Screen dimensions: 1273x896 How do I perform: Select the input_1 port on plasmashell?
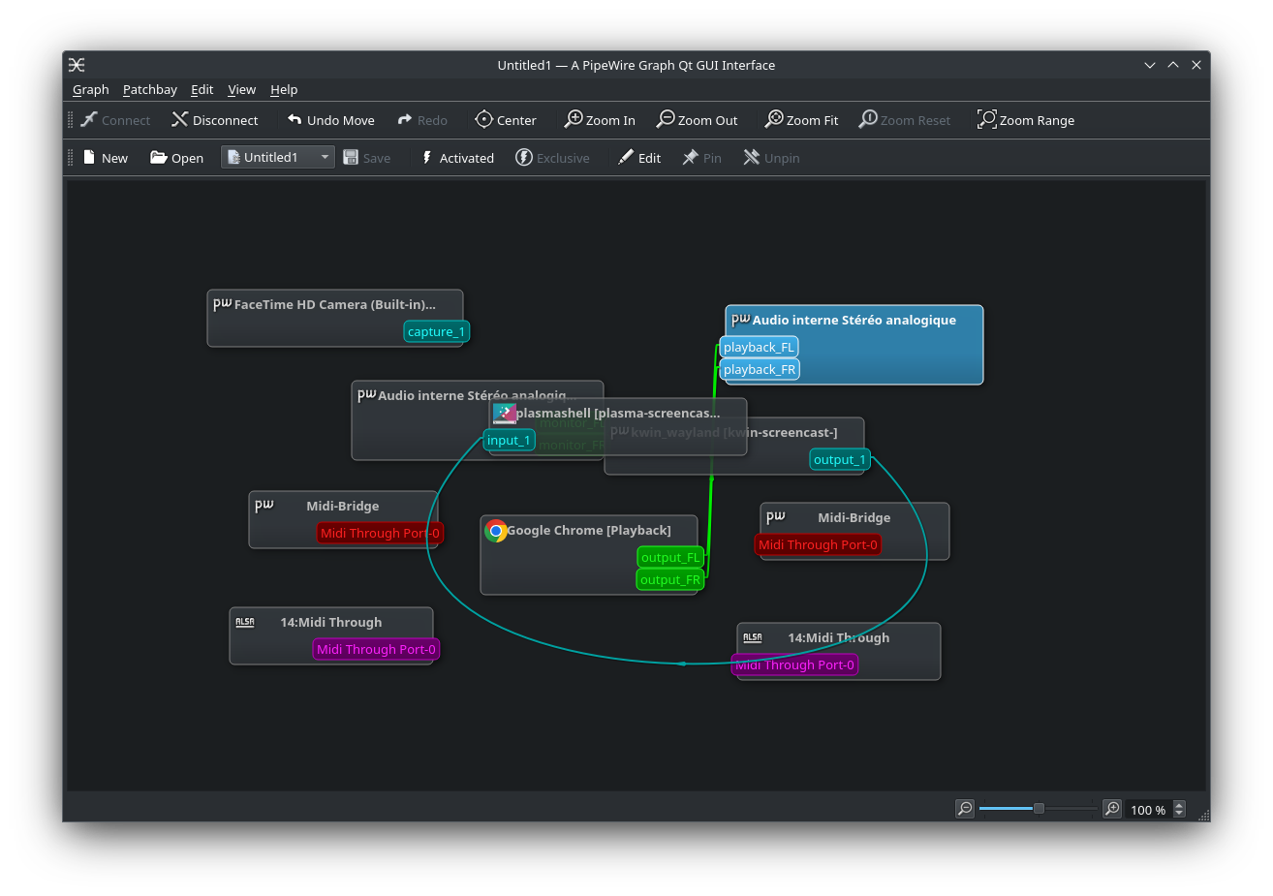(x=510, y=440)
